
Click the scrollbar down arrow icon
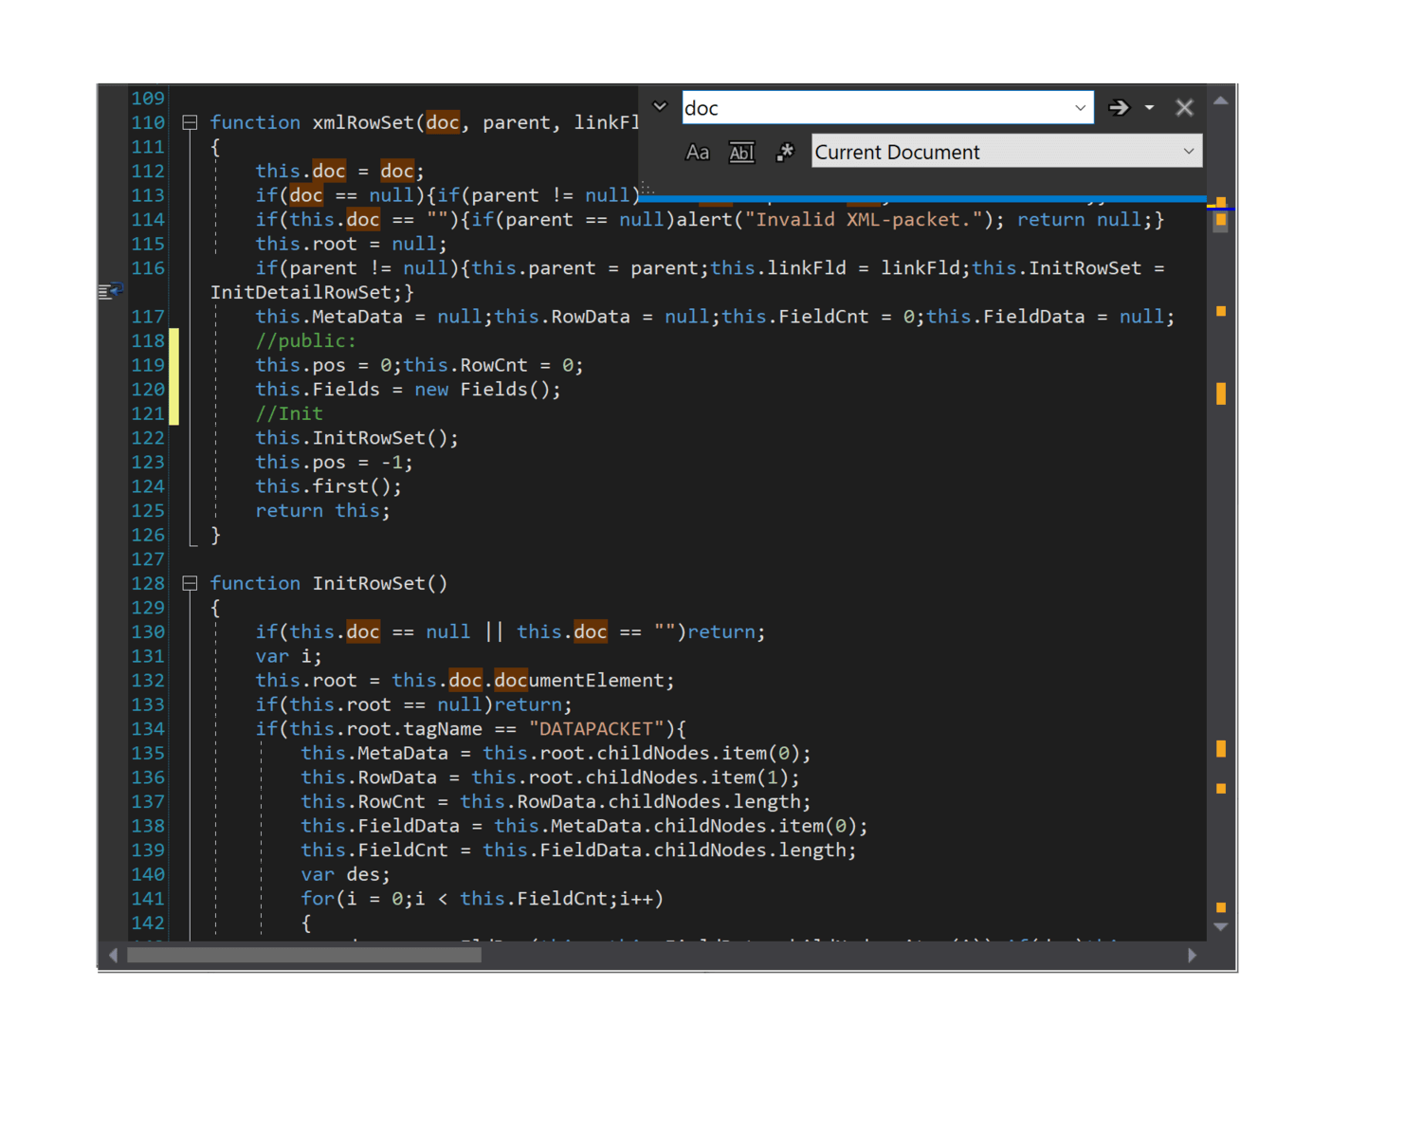click(x=1220, y=928)
